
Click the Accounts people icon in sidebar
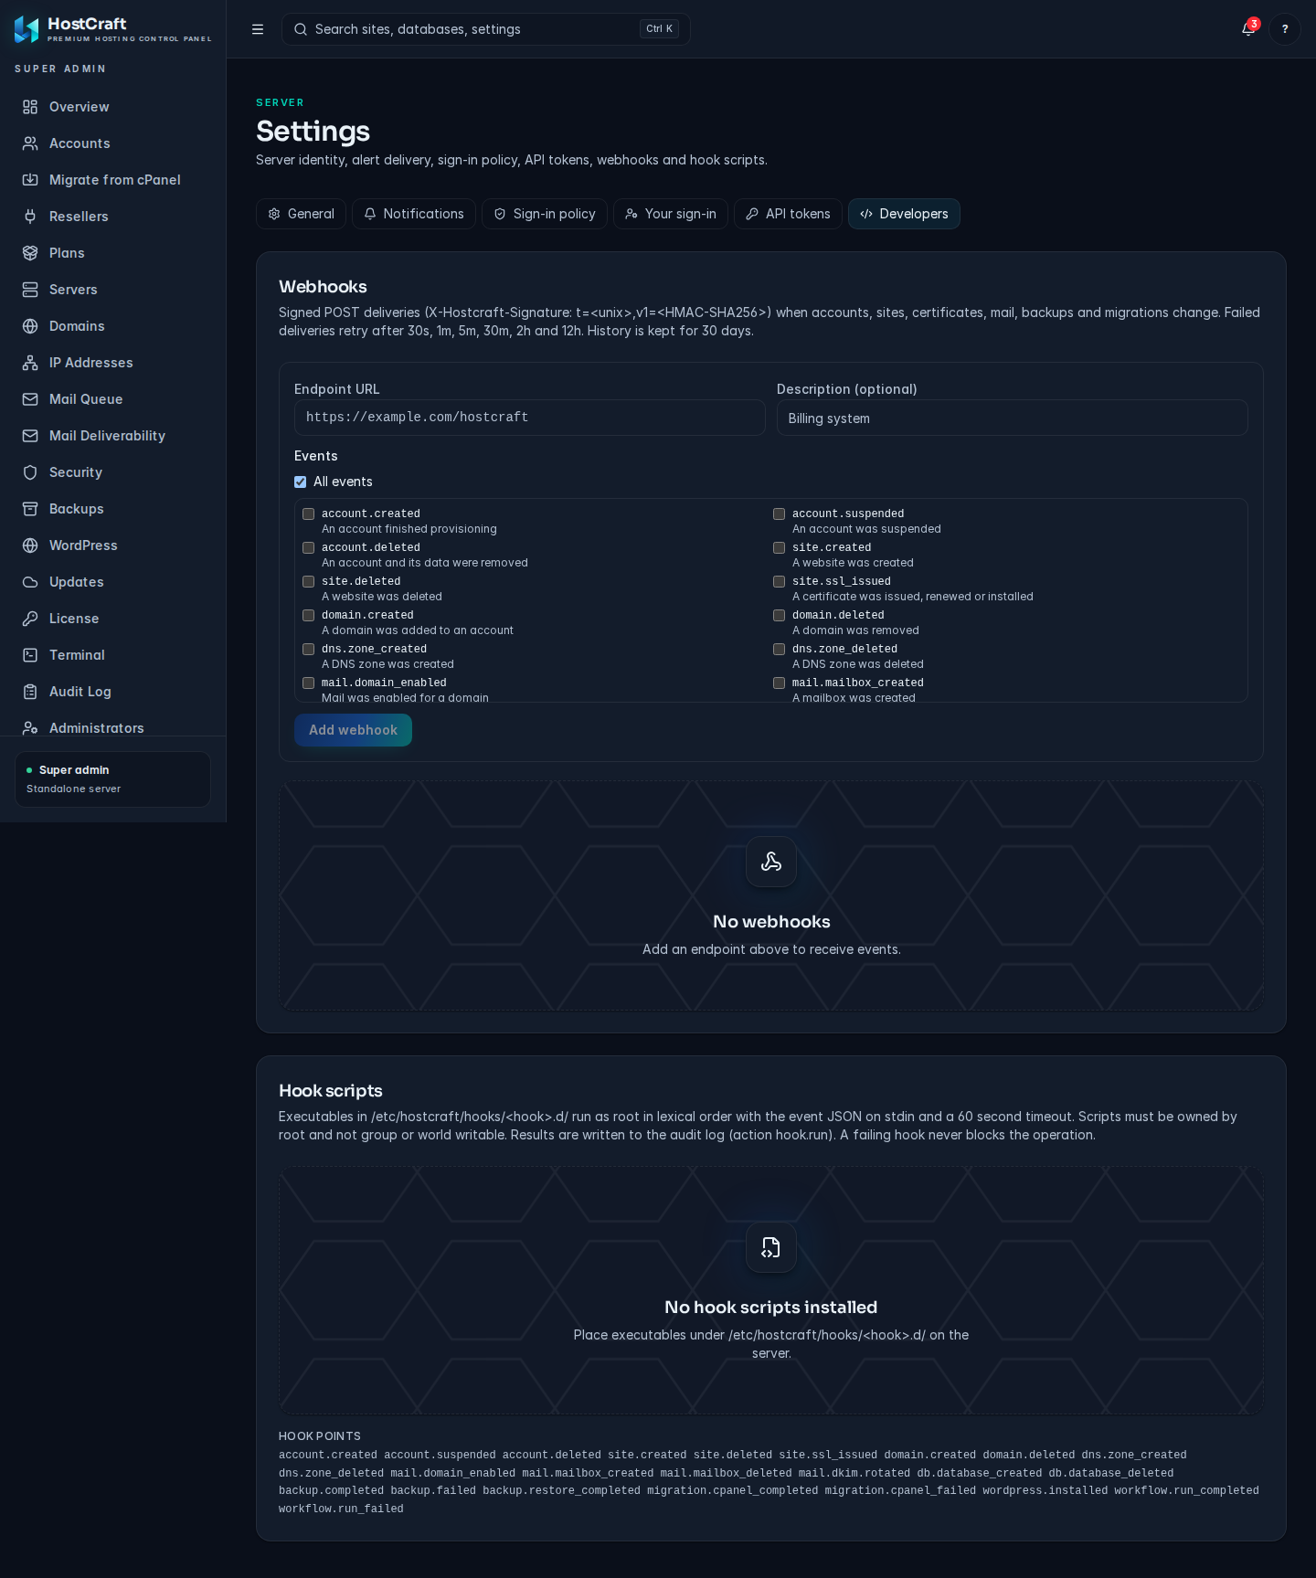coord(30,143)
